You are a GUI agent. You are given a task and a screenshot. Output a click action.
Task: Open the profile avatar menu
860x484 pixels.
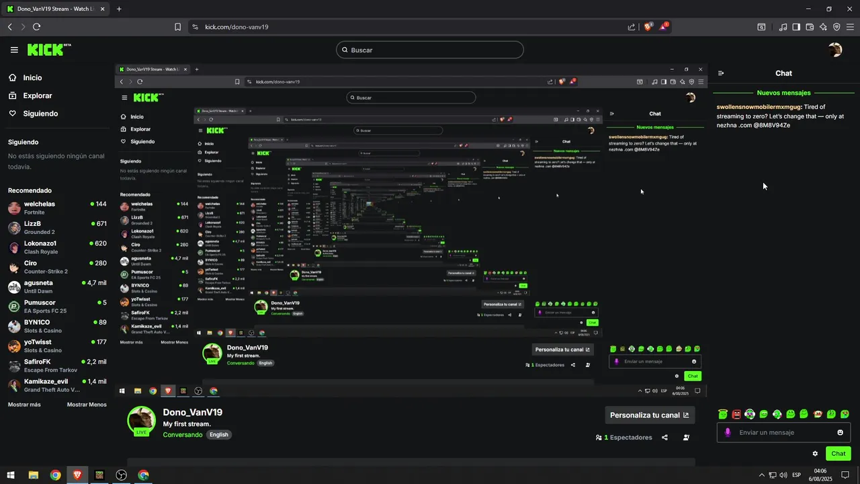[x=835, y=50]
